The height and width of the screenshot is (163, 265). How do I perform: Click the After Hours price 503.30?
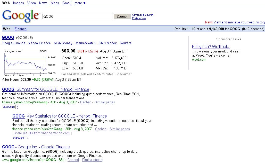(26, 79)
